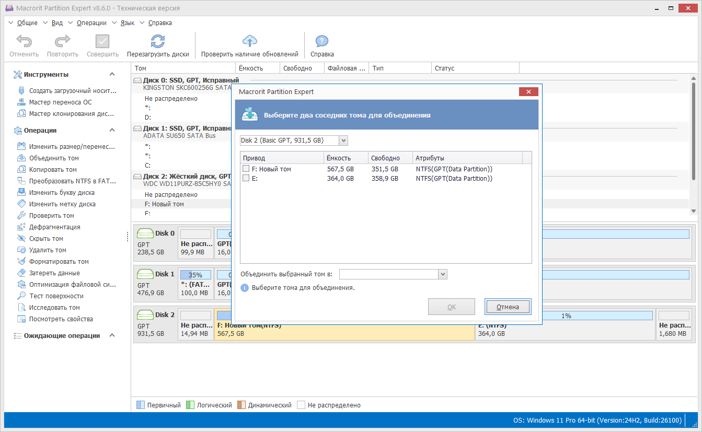Open the Справка menu in menu bar
Viewport: 702px width, 432px height.
click(x=160, y=23)
